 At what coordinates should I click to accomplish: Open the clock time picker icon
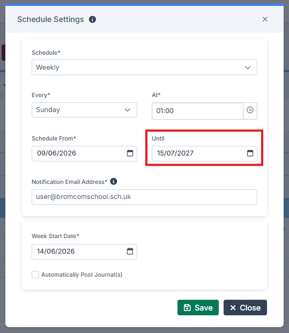250,110
